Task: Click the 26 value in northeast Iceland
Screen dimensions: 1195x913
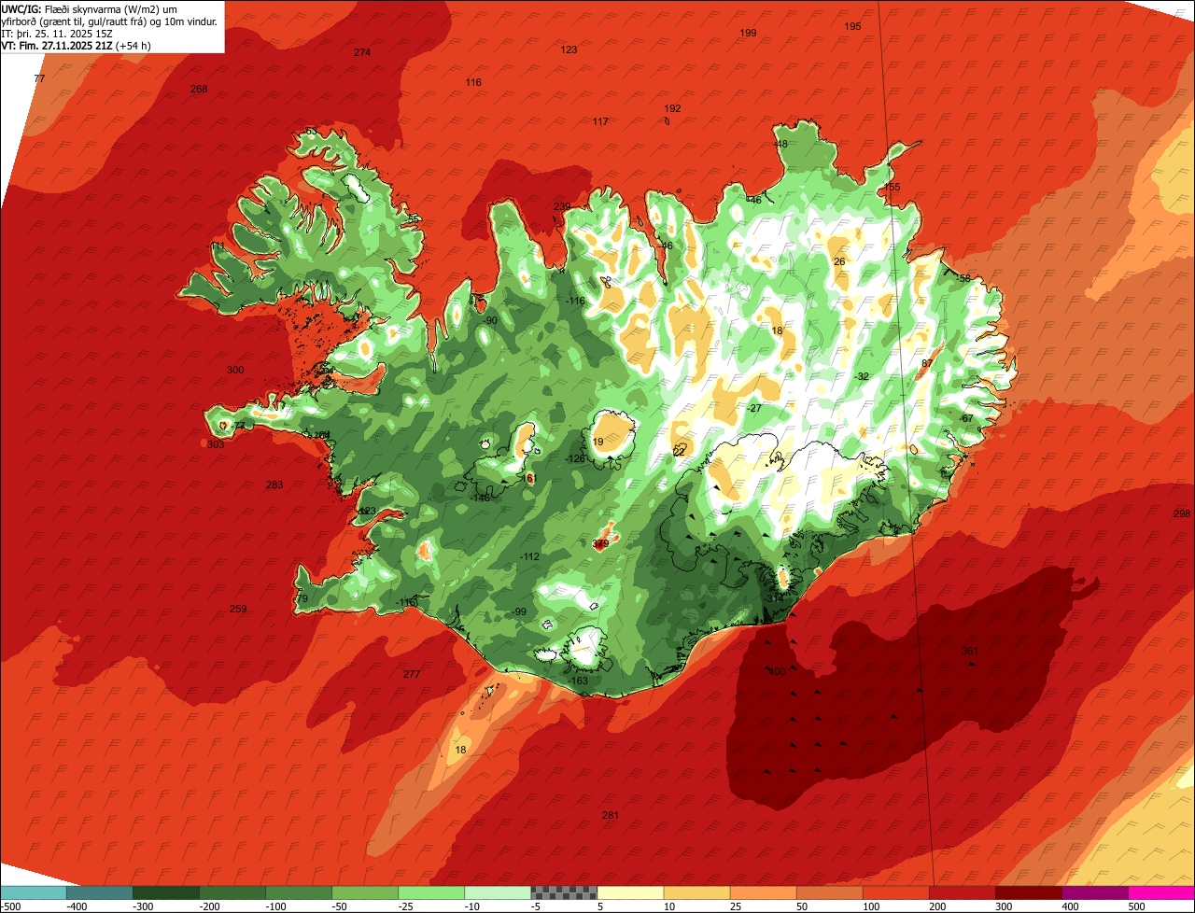Action: point(839,261)
